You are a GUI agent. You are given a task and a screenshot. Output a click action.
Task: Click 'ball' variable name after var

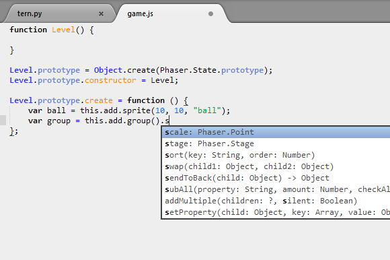pyautogui.click(x=56, y=110)
